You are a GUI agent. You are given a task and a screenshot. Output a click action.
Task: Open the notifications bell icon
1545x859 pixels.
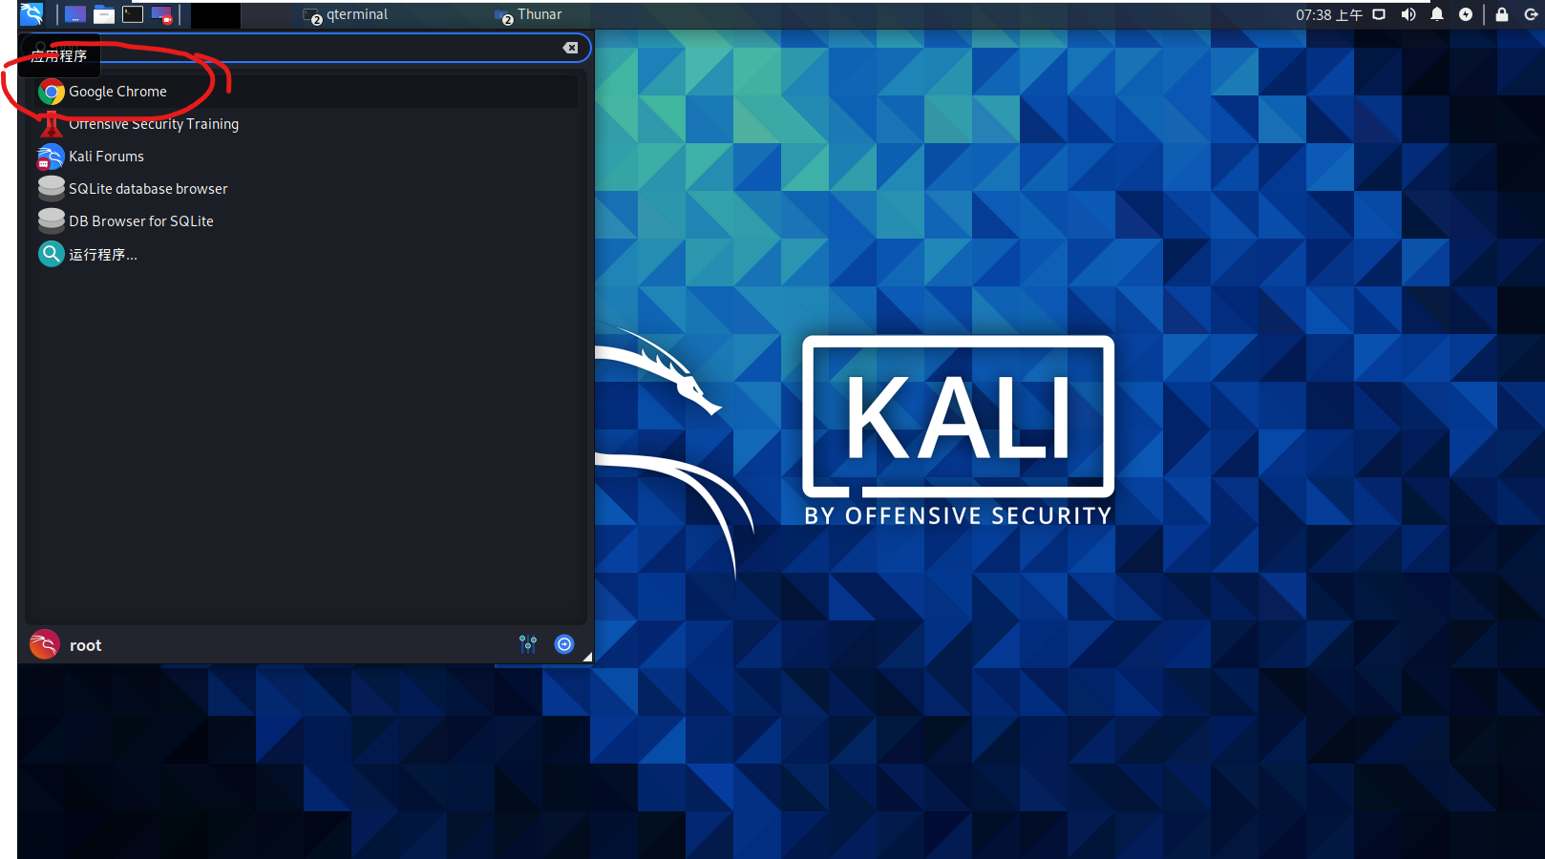tap(1437, 14)
